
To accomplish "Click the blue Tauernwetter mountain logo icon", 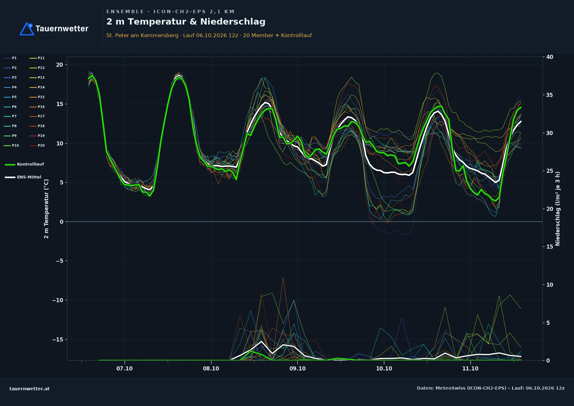I will click(x=27, y=29).
